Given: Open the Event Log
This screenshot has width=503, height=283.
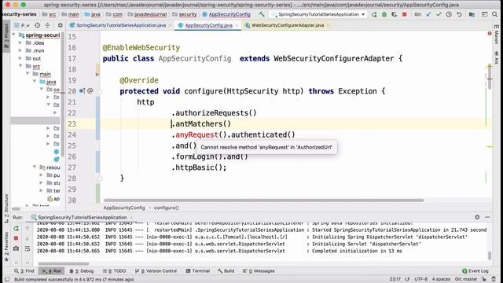Looking at the screenshot, I should pos(475,270).
